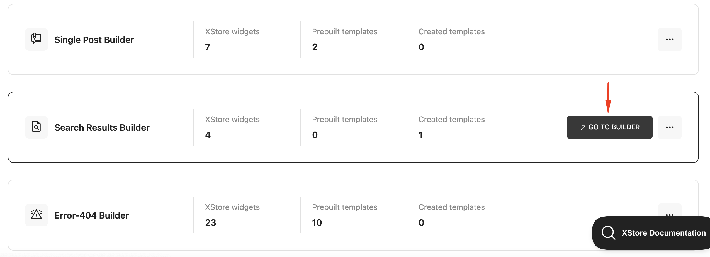
Task: Open the three-dots menu for Search Results Builder
Action: pos(670,127)
